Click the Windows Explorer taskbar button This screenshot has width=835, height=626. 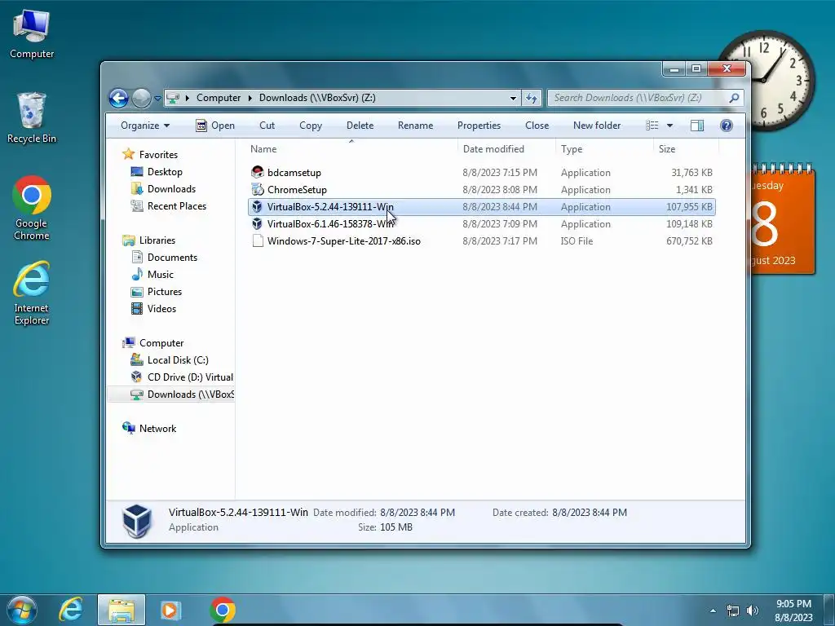pyautogui.click(x=121, y=610)
